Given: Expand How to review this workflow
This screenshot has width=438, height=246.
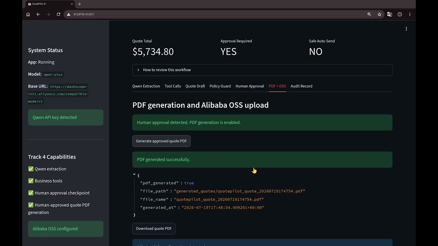Looking at the screenshot, I should coord(262,70).
